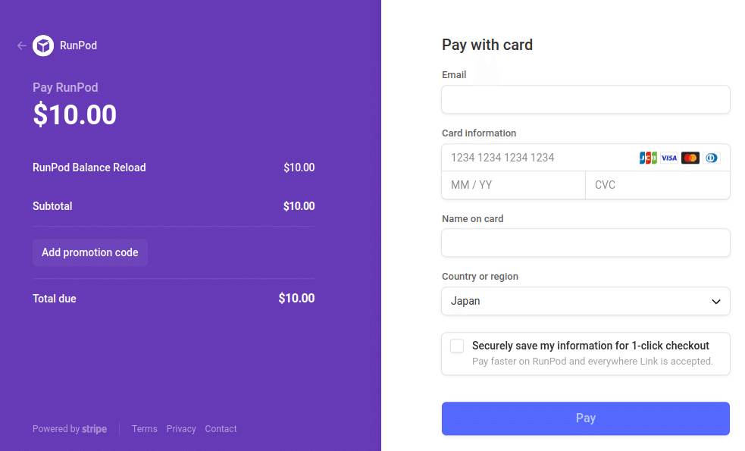Click the card number field

tap(538, 158)
